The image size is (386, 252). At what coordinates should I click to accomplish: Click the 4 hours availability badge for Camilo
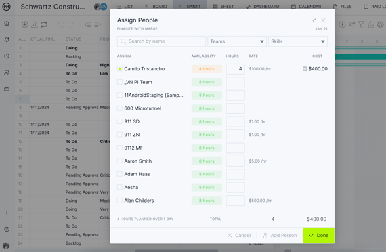pyautogui.click(x=207, y=69)
